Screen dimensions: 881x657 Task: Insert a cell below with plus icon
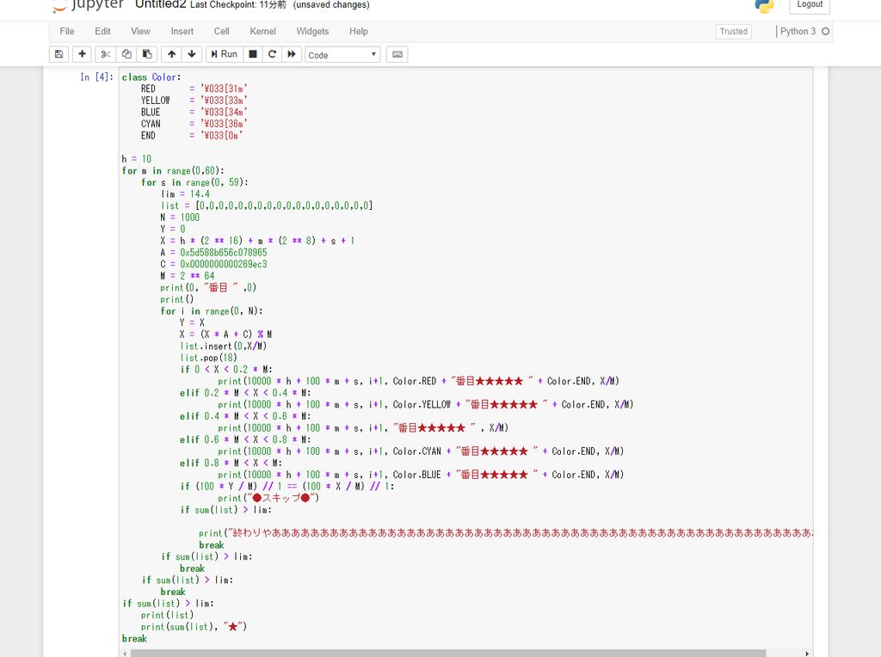pyautogui.click(x=82, y=54)
